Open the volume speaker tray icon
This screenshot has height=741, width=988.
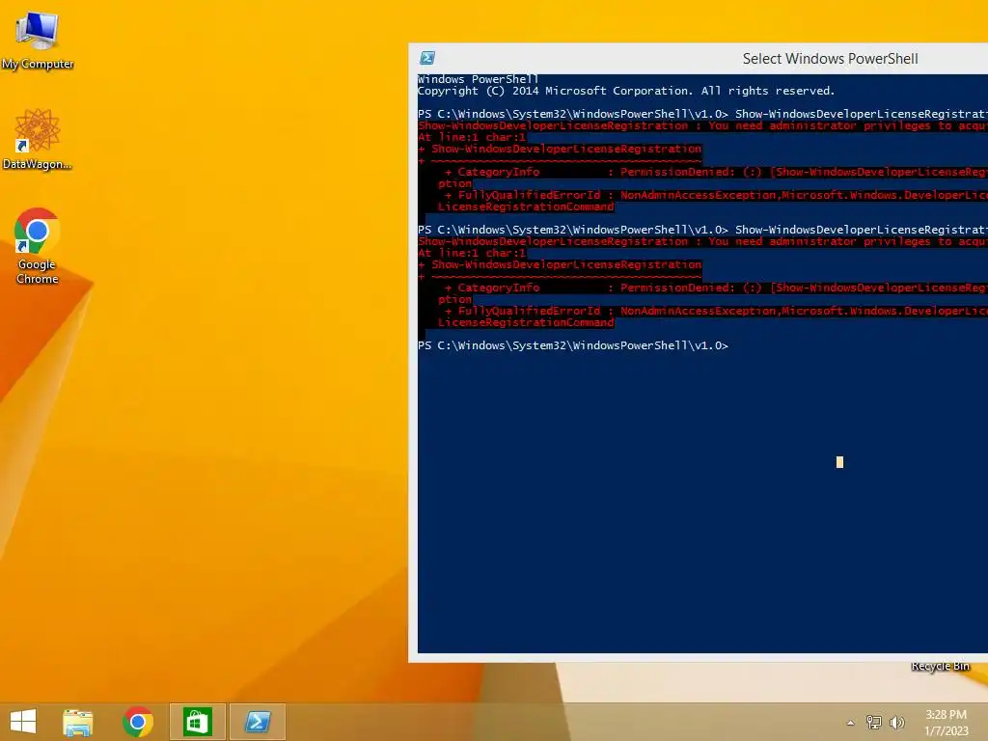[x=896, y=722]
